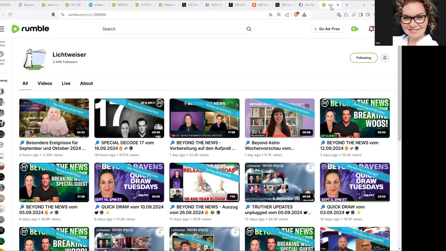Select the Live channel tab
This screenshot has width=446, height=251.
(x=66, y=83)
